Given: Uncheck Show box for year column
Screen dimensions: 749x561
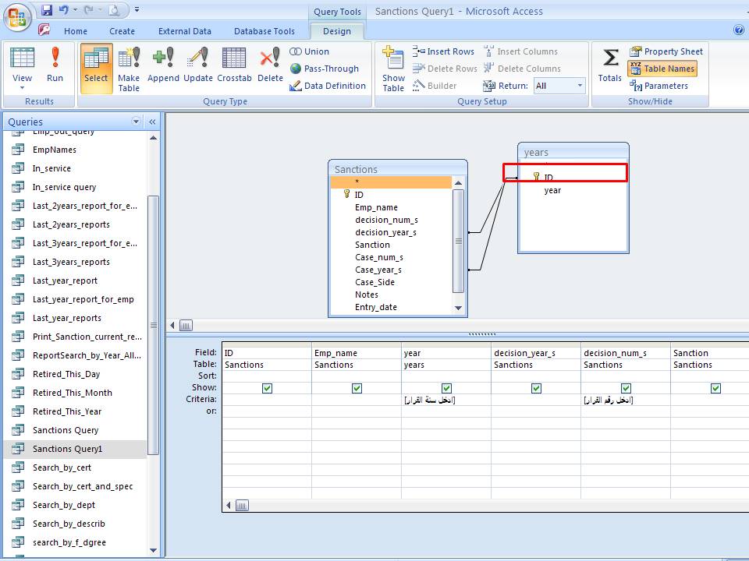Looking at the screenshot, I should (x=446, y=388).
